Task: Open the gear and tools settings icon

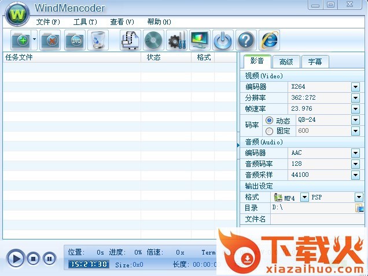Action: 176,40
